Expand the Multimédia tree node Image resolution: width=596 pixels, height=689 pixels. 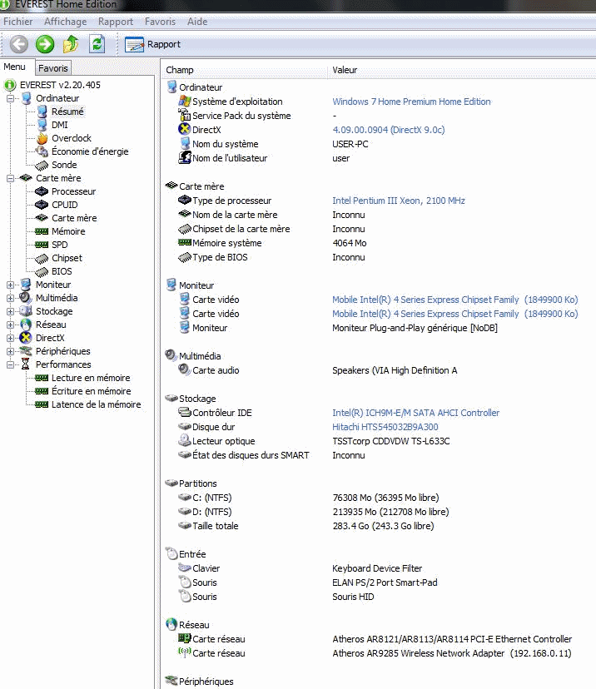[11, 298]
